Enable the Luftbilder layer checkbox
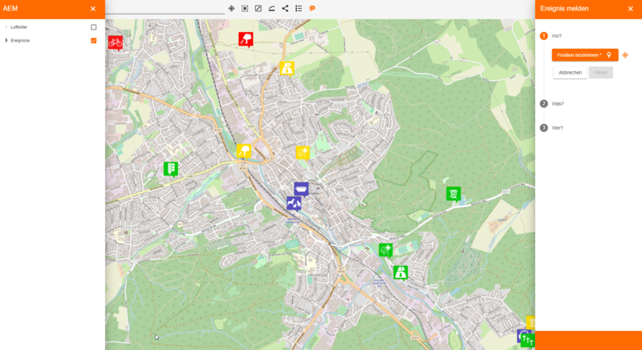This screenshot has width=642, height=350. [94, 27]
